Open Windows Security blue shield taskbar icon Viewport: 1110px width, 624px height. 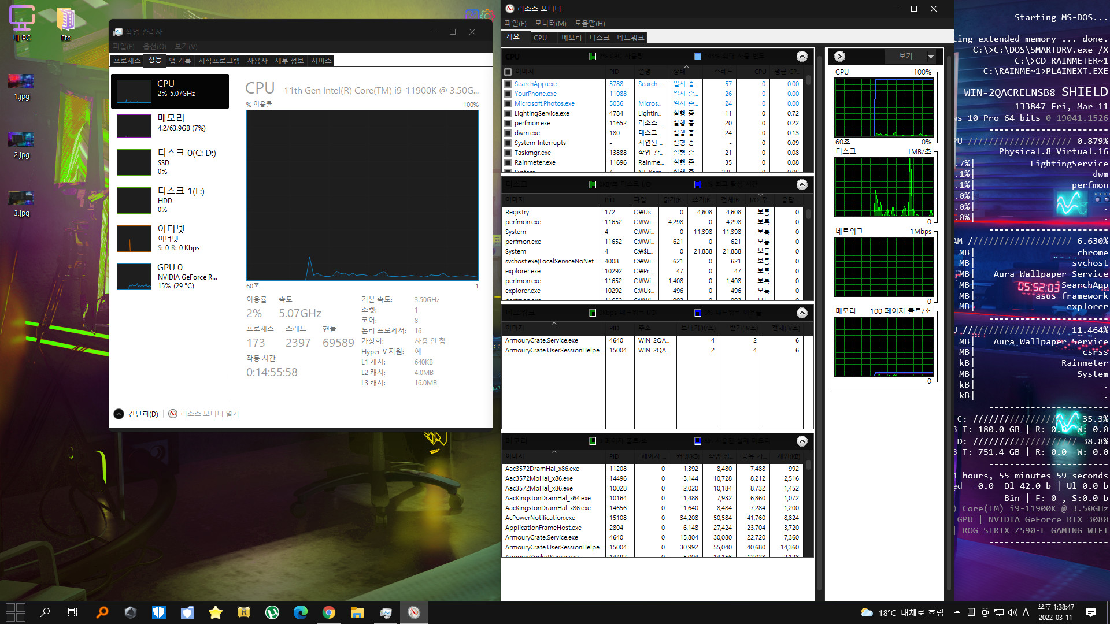159,612
